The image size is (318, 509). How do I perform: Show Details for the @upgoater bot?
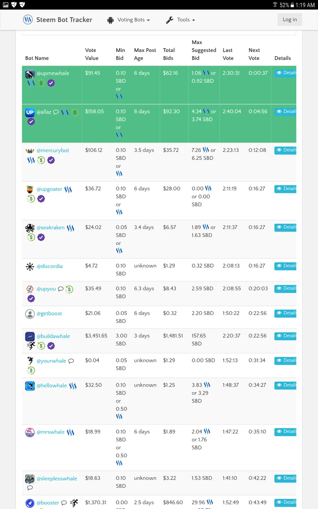(285, 189)
